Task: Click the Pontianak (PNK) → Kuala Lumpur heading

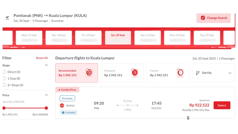Action: (50, 15)
